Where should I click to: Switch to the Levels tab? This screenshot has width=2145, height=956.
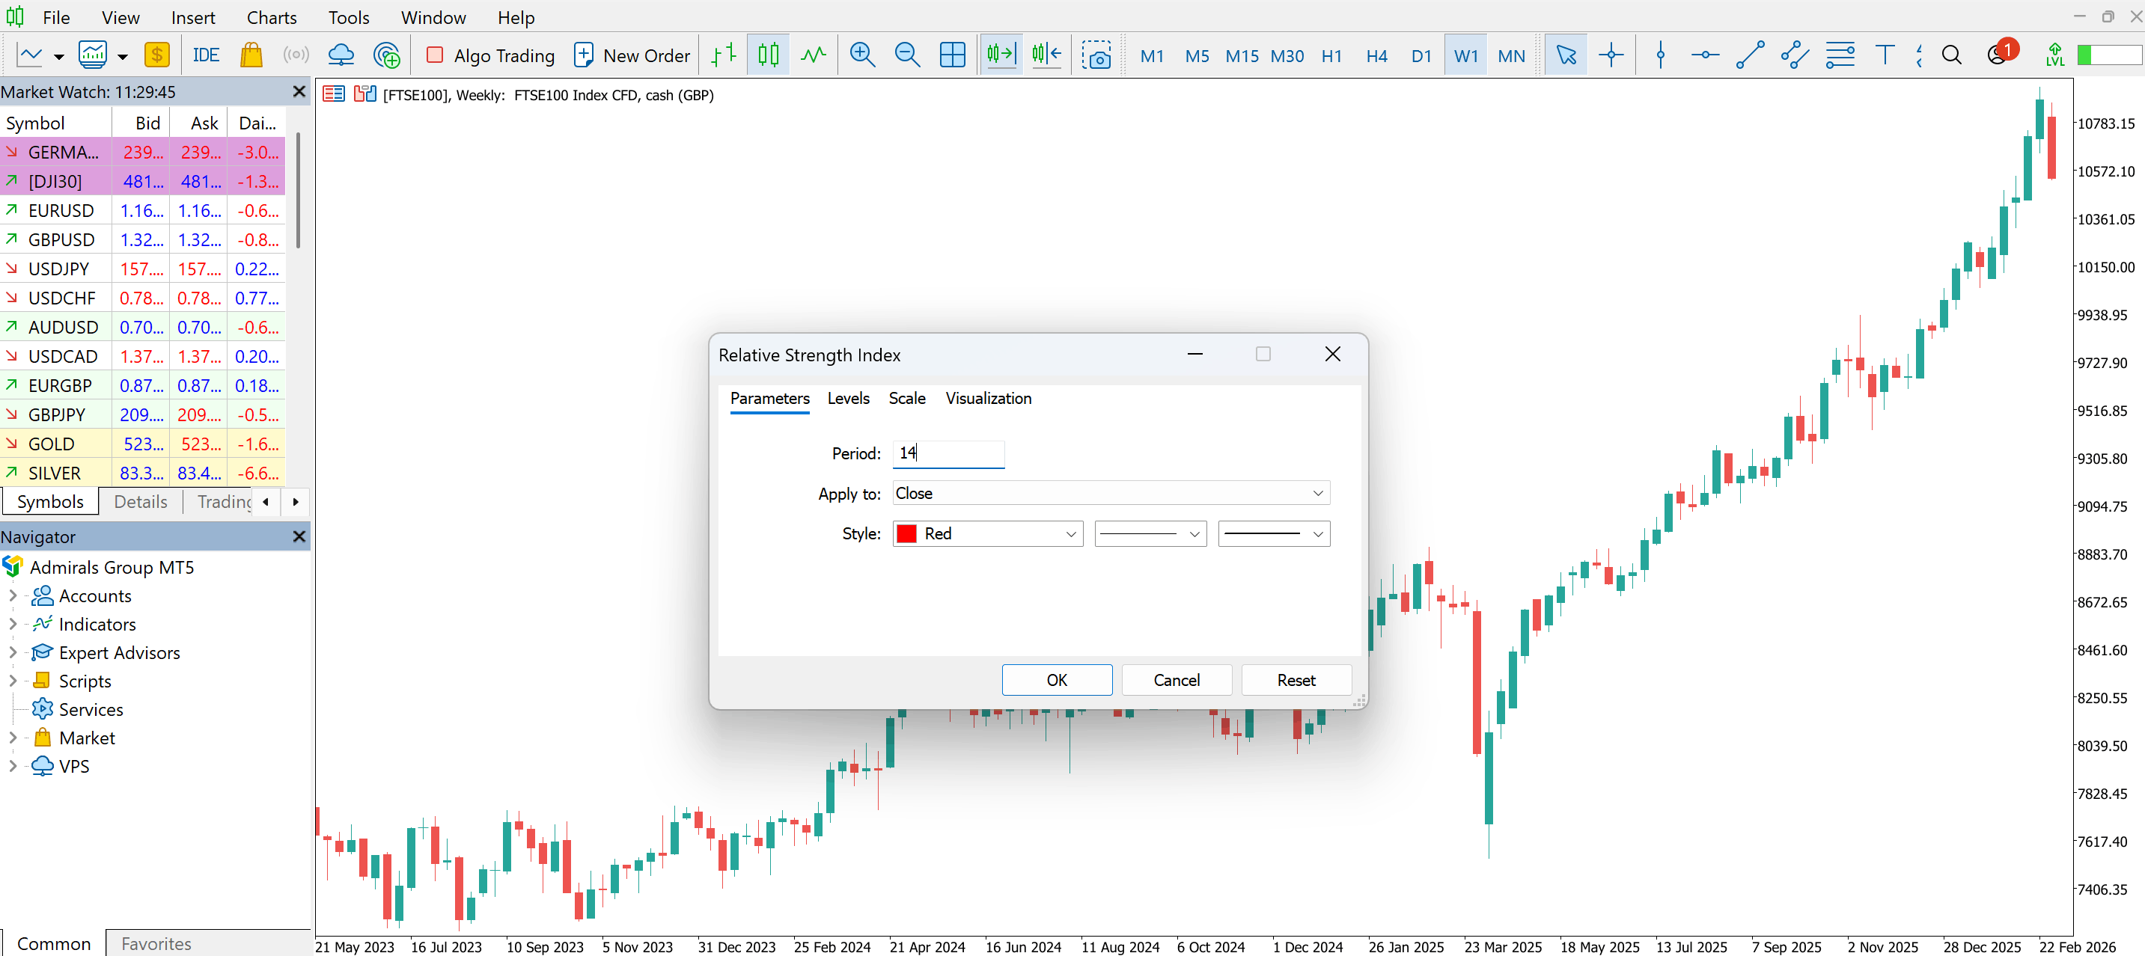point(849,399)
